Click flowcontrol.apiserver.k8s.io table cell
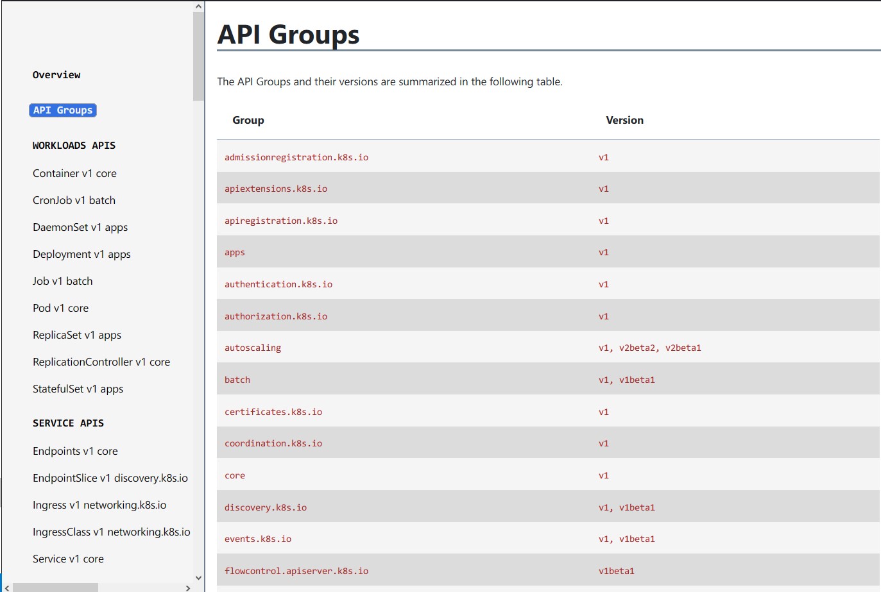The image size is (881, 592). click(296, 571)
